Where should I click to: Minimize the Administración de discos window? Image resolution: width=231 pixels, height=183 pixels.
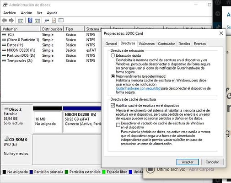(x=196, y=5)
